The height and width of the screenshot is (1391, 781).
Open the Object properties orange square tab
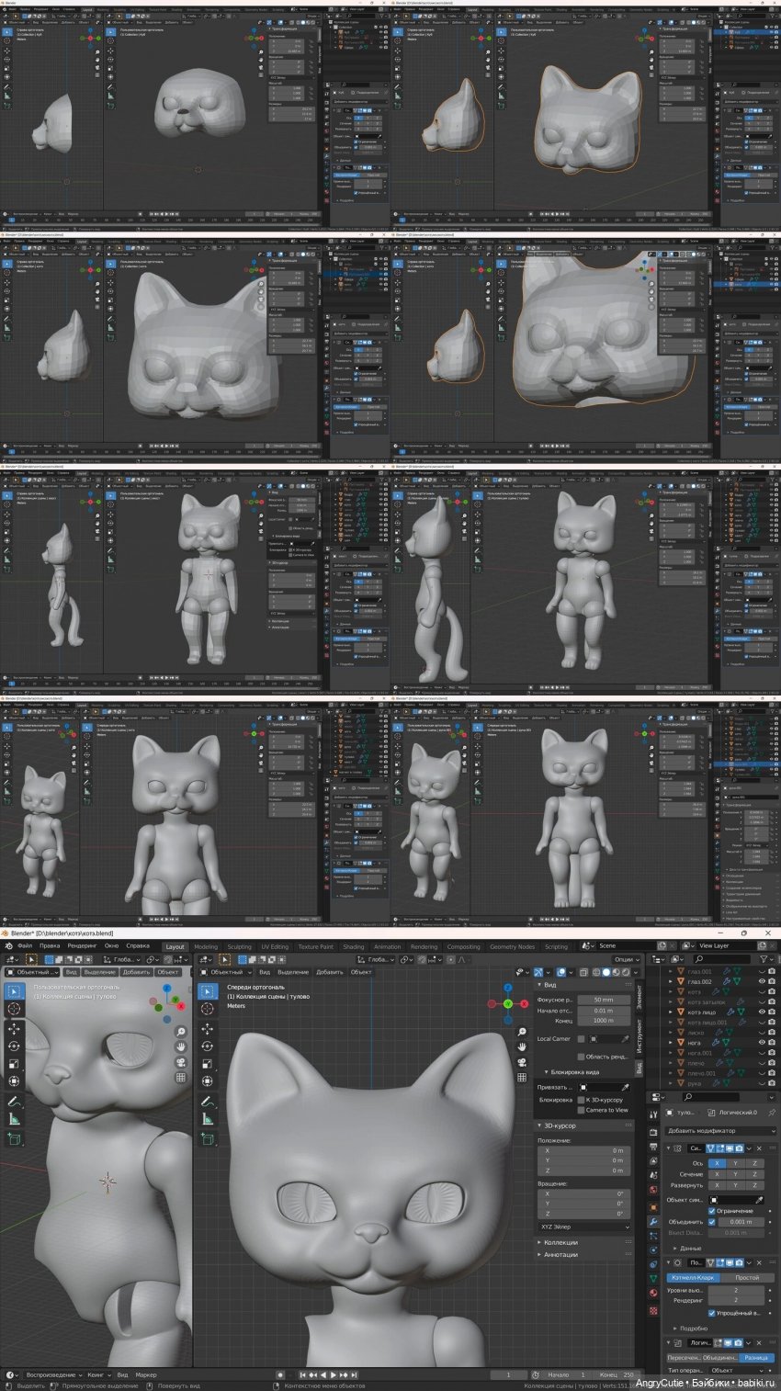[653, 1206]
